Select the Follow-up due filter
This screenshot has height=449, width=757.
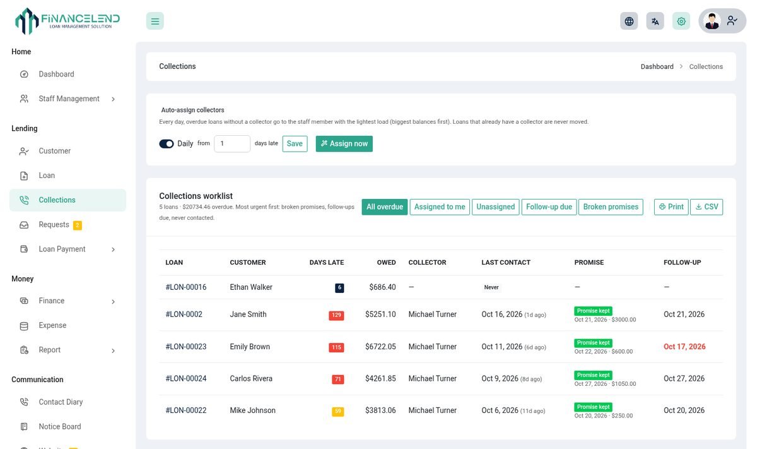549,207
